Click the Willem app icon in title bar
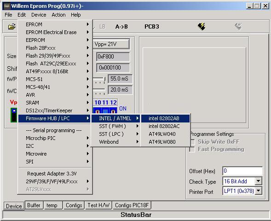 pyautogui.click(x=6, y=6)
